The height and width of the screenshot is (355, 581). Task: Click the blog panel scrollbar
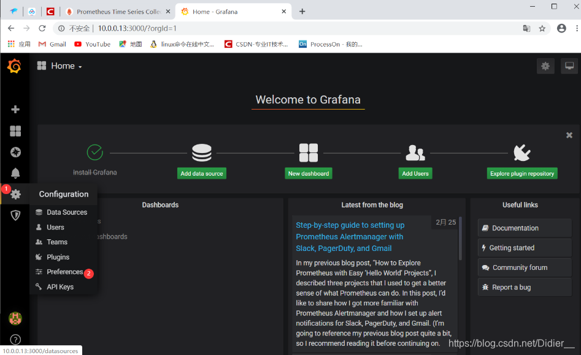click(460, 239)
